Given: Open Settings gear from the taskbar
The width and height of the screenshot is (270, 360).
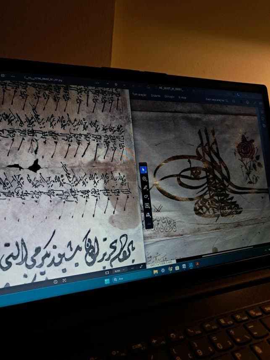Looking at the screenshot, I should point(163,271).
